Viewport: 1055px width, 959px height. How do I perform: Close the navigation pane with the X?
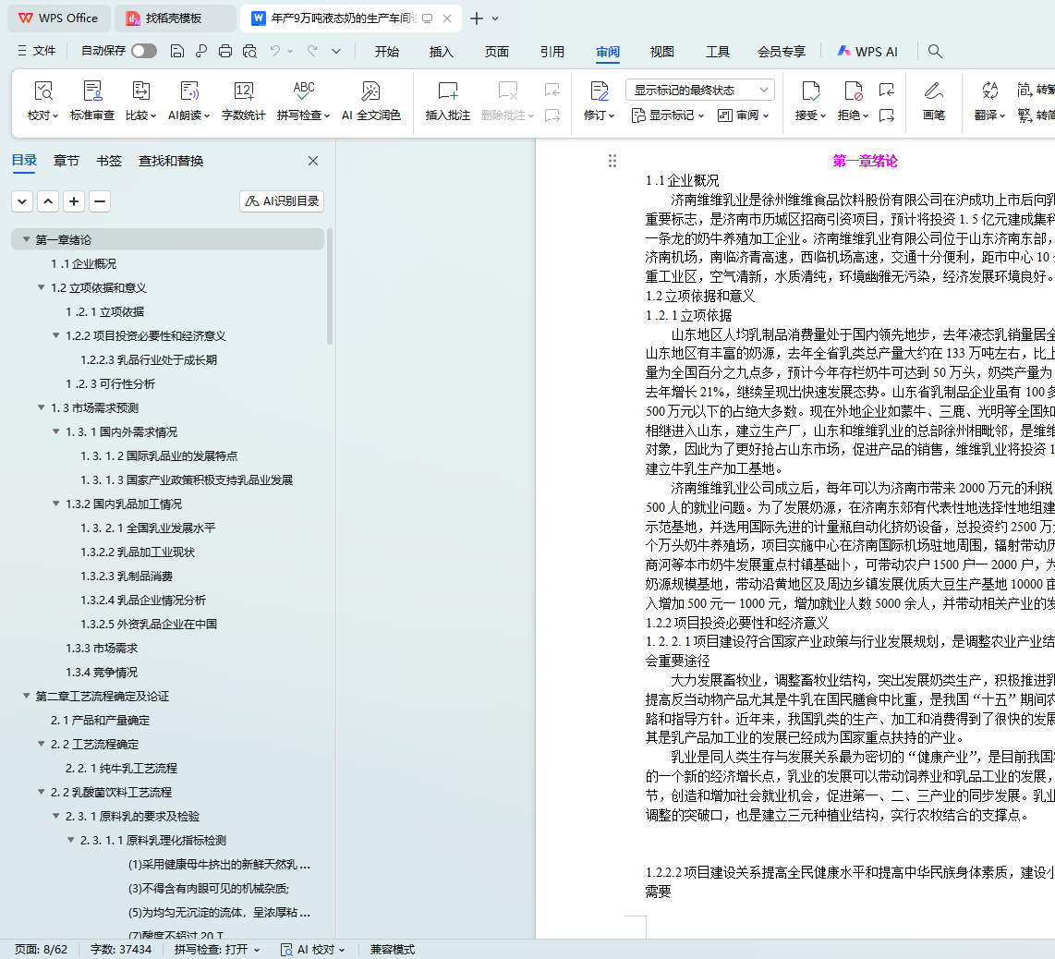[313, 161]
